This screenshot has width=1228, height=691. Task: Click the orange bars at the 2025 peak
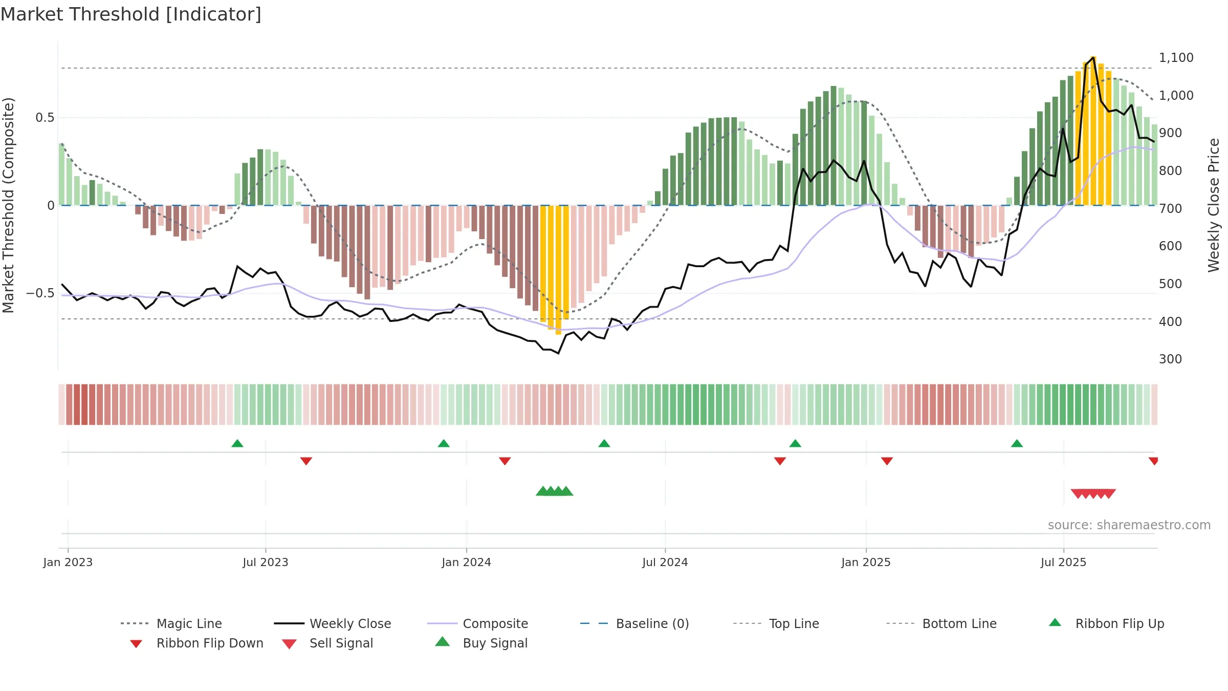[x=1093, y=131]
